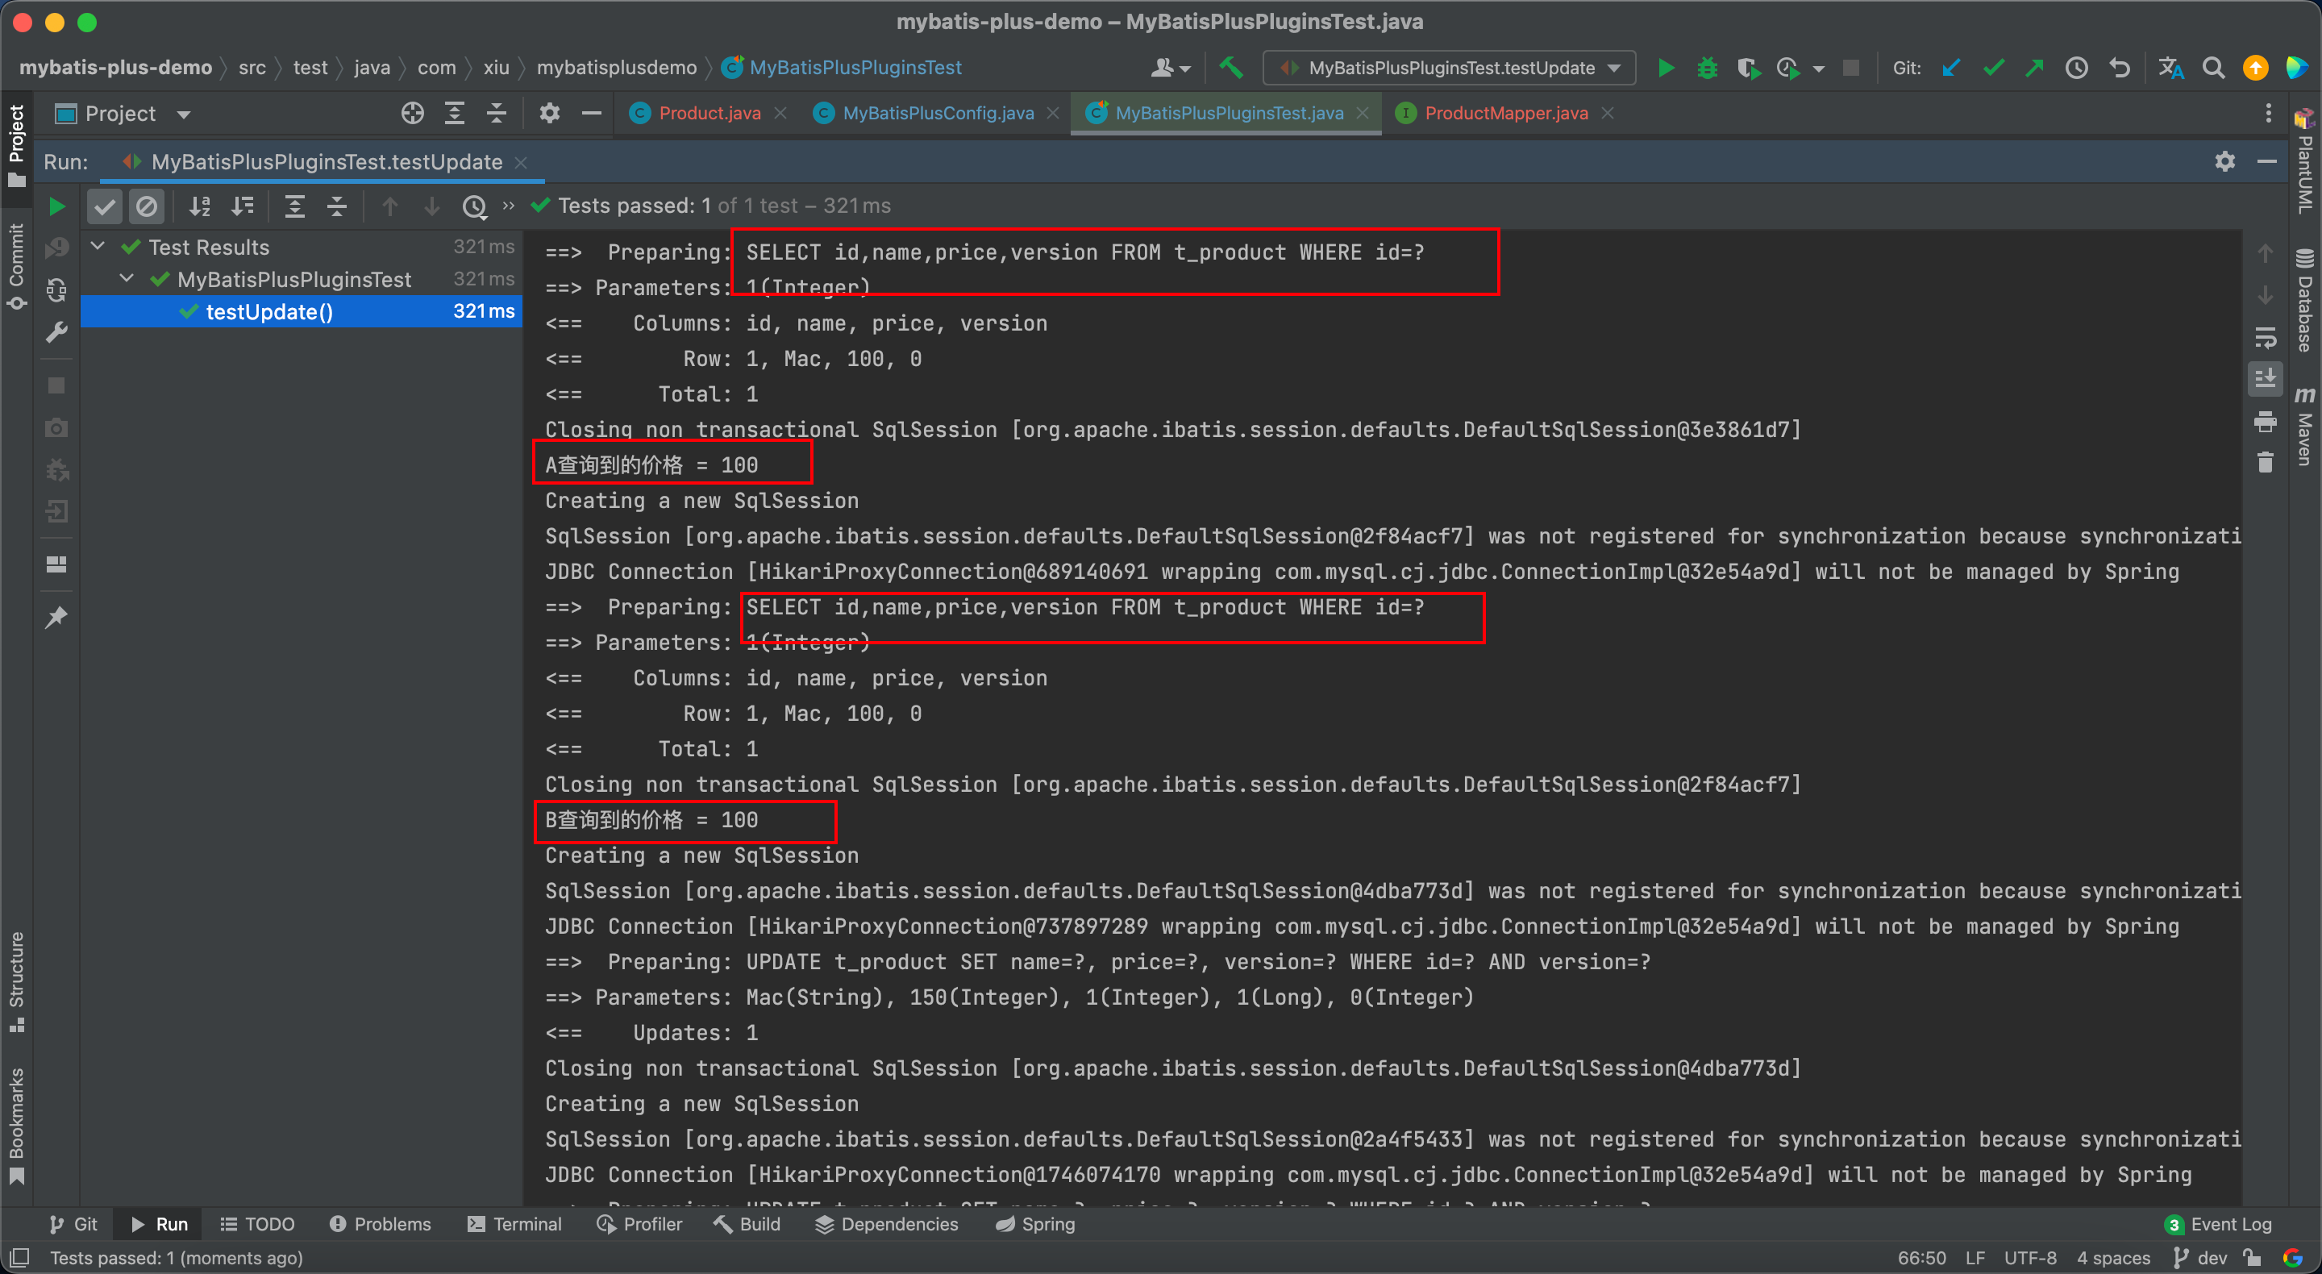Screen dimensions: 2322x1274
Task: Click the dev Git branch widget
Action: 2200,1258
